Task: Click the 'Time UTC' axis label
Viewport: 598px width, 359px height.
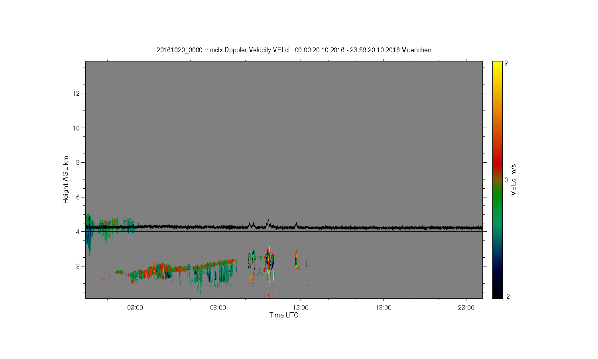Action: point(284,315)
